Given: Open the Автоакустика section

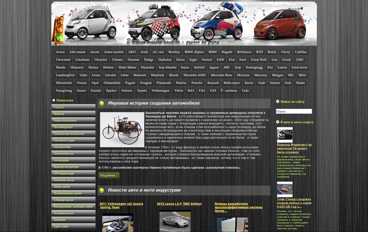Looking at the screenshot, I should pos(74,147).
